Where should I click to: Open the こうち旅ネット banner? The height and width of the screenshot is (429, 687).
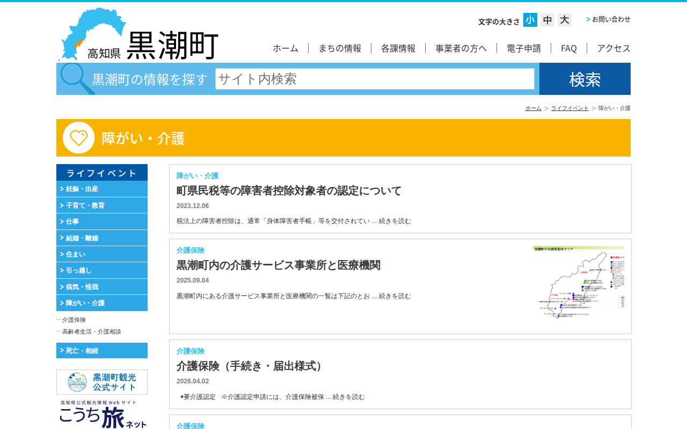tap(102, 415)
